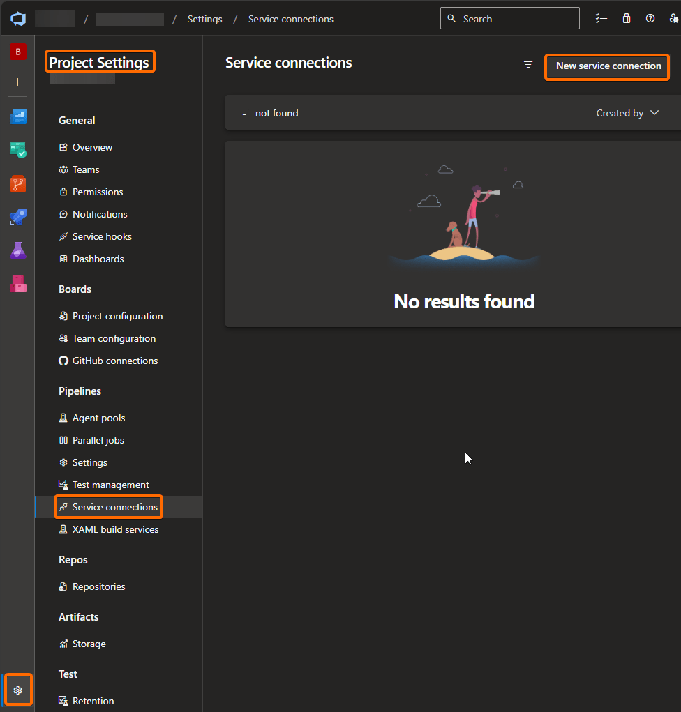Click Settings breadcrumb link
Screen dimensions: 681x712
click(204, 19)
